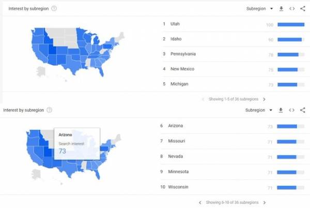Download the top subregion data as CSV
The image size is (310, 208).
click(x=282, y=9)
